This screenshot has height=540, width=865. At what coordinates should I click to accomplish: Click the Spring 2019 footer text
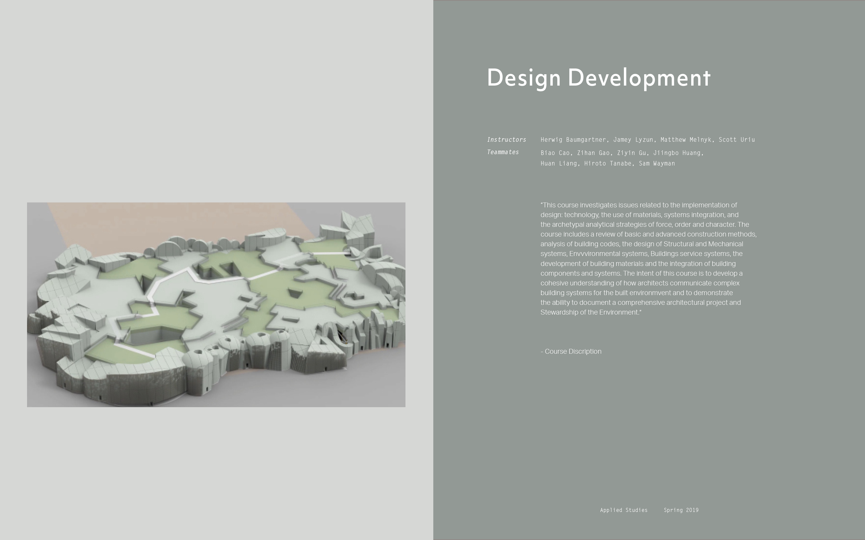(681, 510)
